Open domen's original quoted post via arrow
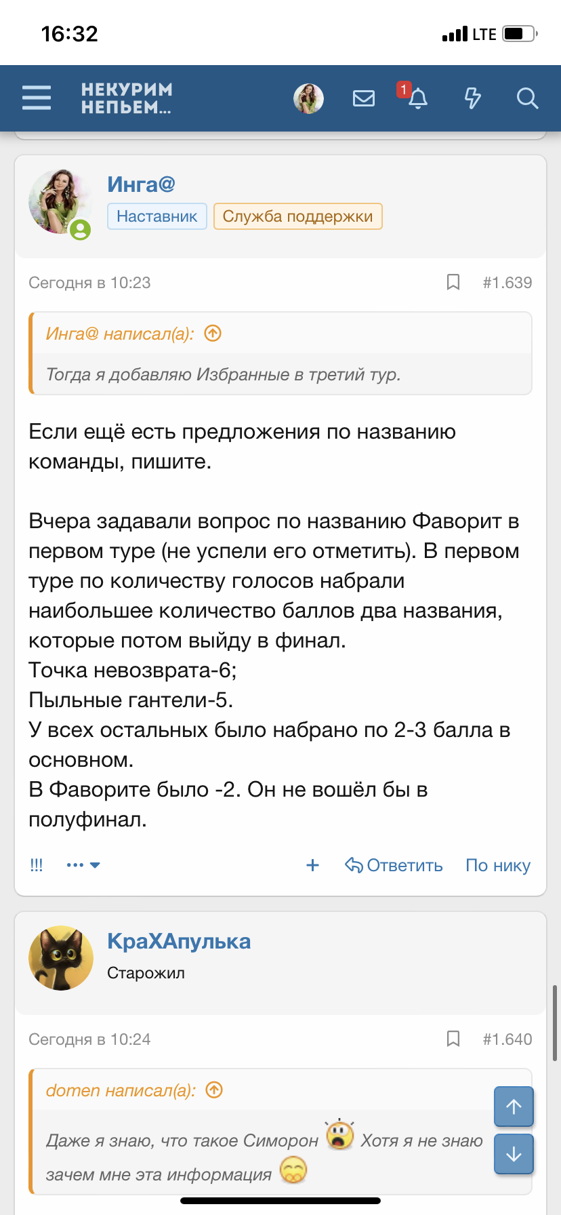561x1215 pixels. coord(213,1090)
